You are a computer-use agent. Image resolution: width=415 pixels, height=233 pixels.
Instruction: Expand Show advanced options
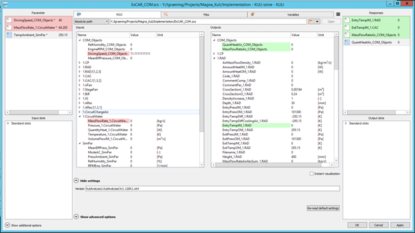click(x=76, y=216)
